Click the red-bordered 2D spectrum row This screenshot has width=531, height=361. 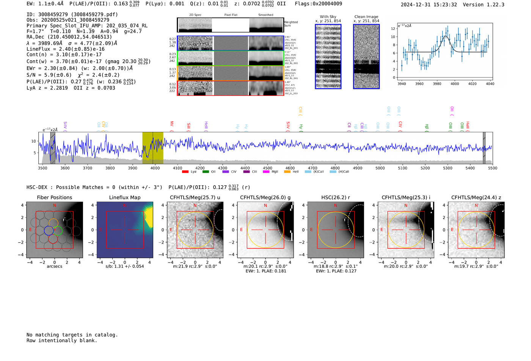coord(230,88)
